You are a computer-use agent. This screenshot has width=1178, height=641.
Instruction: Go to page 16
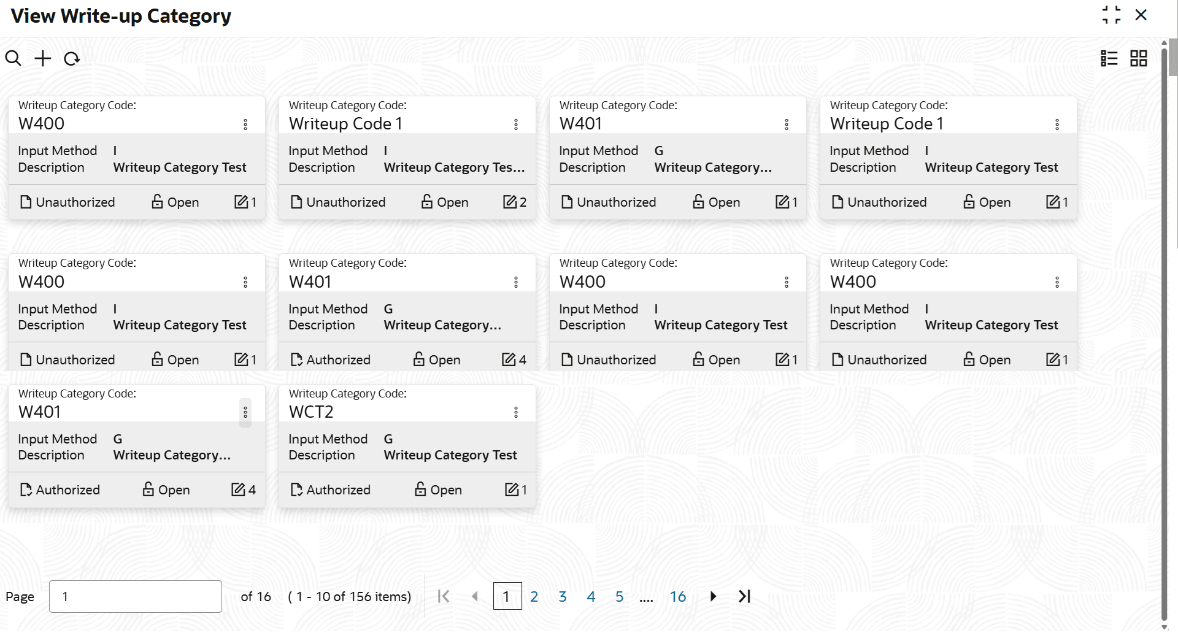pyautogui.click(x=678, y=596)
